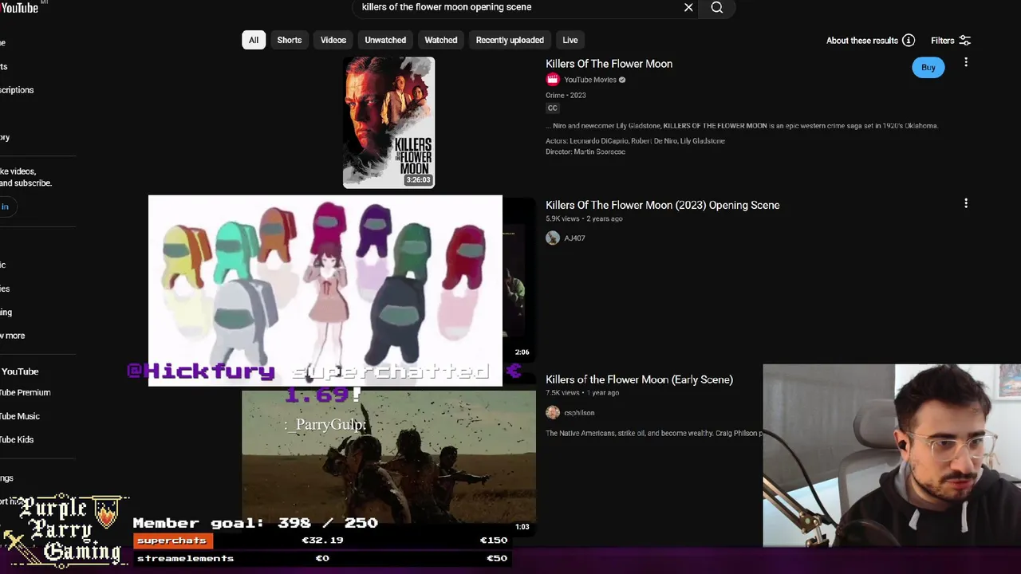This screenshot has width=1021, height=574.
Task: Click the csphilson channel avatar
Action: point(553,413)
